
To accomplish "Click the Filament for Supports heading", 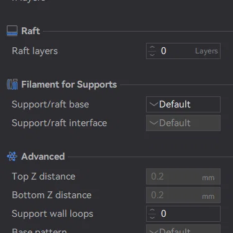I will click(x=69, y=85).
